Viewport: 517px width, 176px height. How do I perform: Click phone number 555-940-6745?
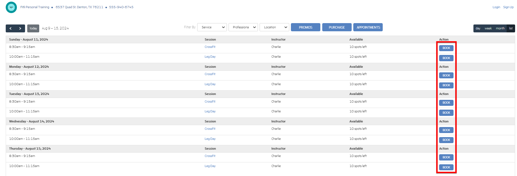[x=121, y=7]
